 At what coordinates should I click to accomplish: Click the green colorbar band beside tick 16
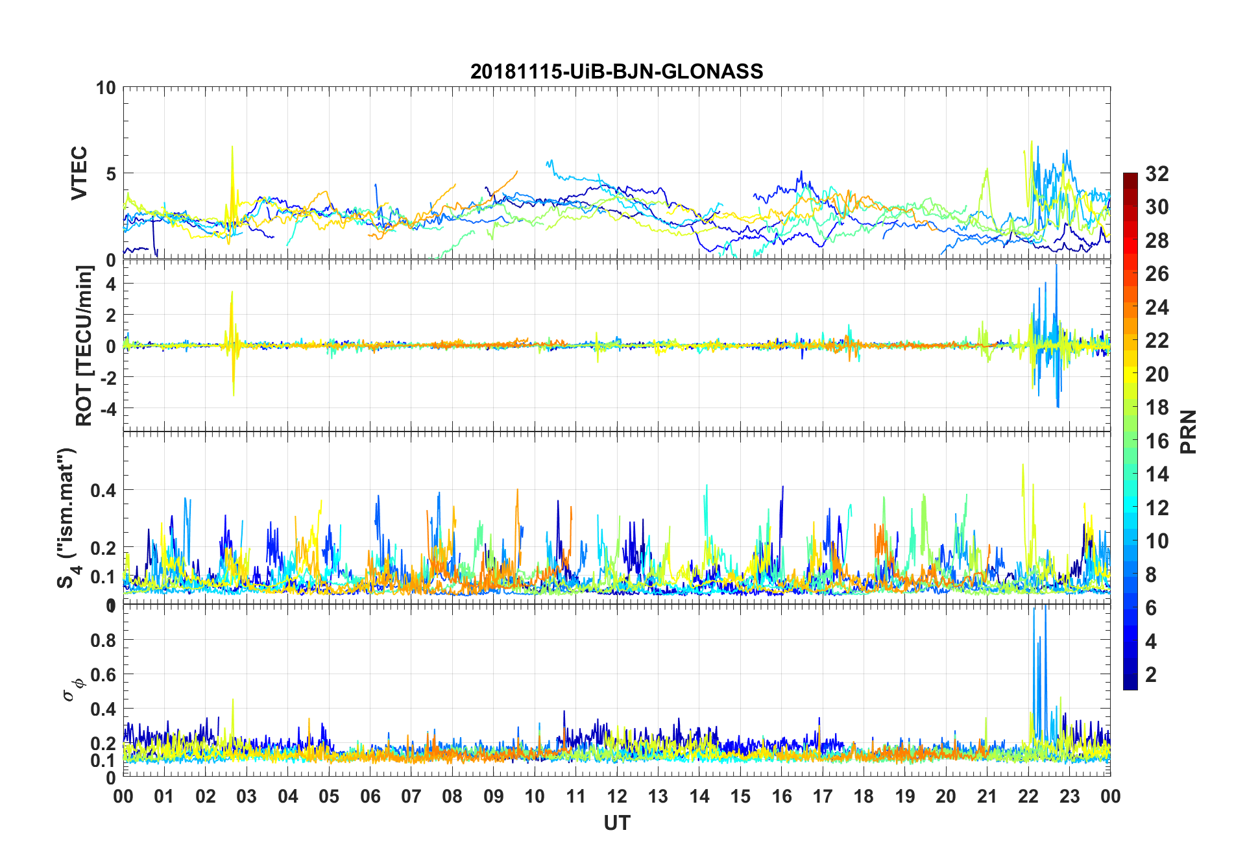(1130, 441)
